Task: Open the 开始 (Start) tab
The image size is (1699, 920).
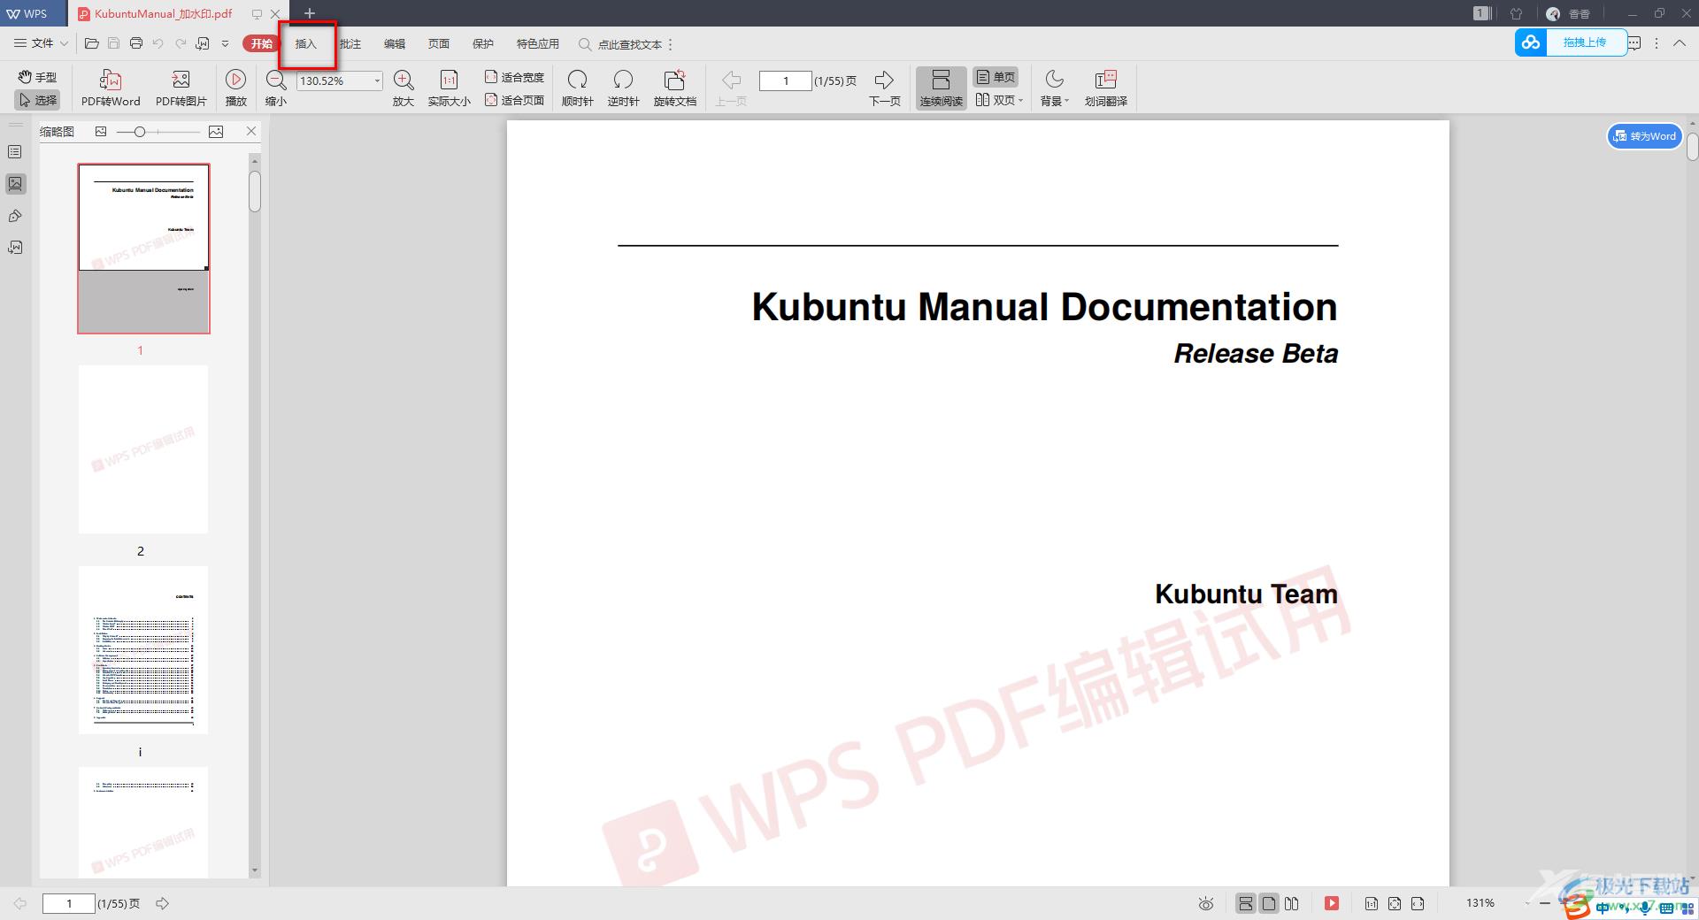Action: (x=261, y=43)
